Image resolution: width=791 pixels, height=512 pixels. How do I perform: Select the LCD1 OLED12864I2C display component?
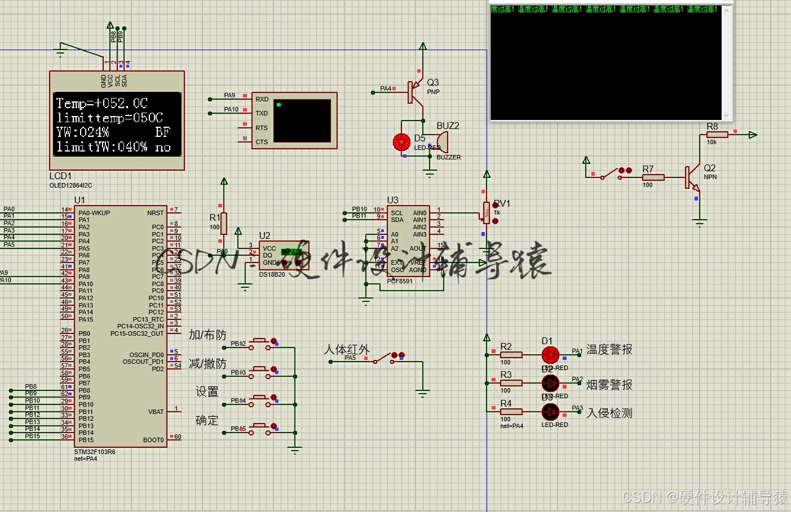click(117, 121)
